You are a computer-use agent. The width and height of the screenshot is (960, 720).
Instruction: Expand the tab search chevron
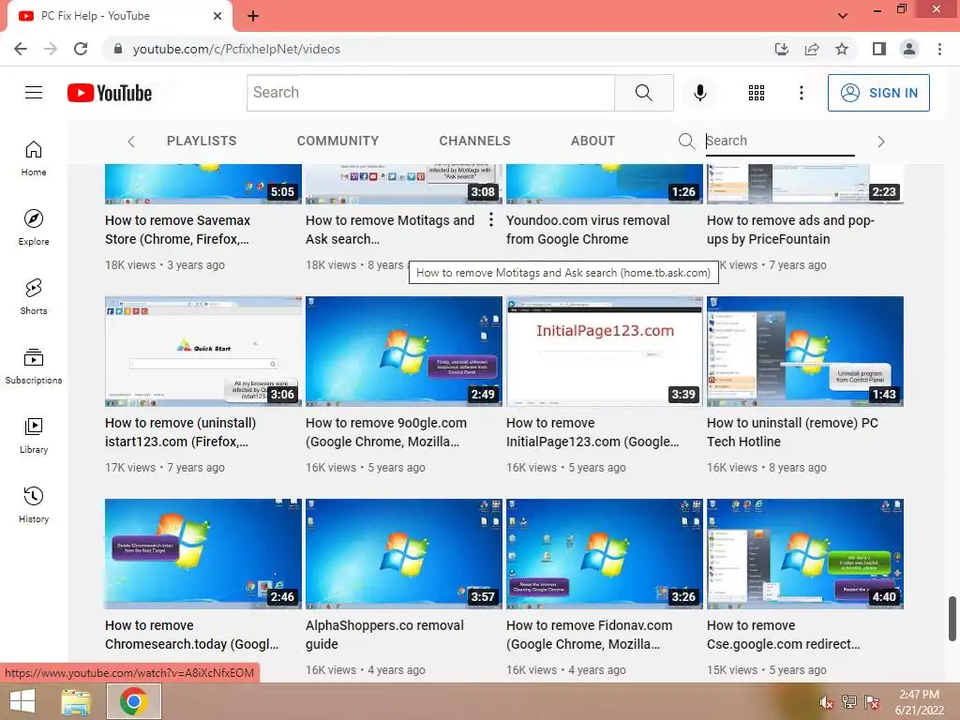pyautogui.click(x=843, y=16)
